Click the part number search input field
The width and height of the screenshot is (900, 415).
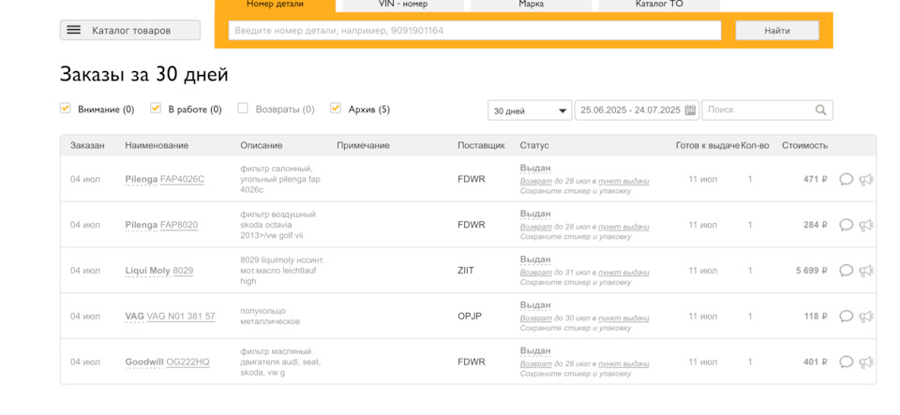tap(474, 31)
